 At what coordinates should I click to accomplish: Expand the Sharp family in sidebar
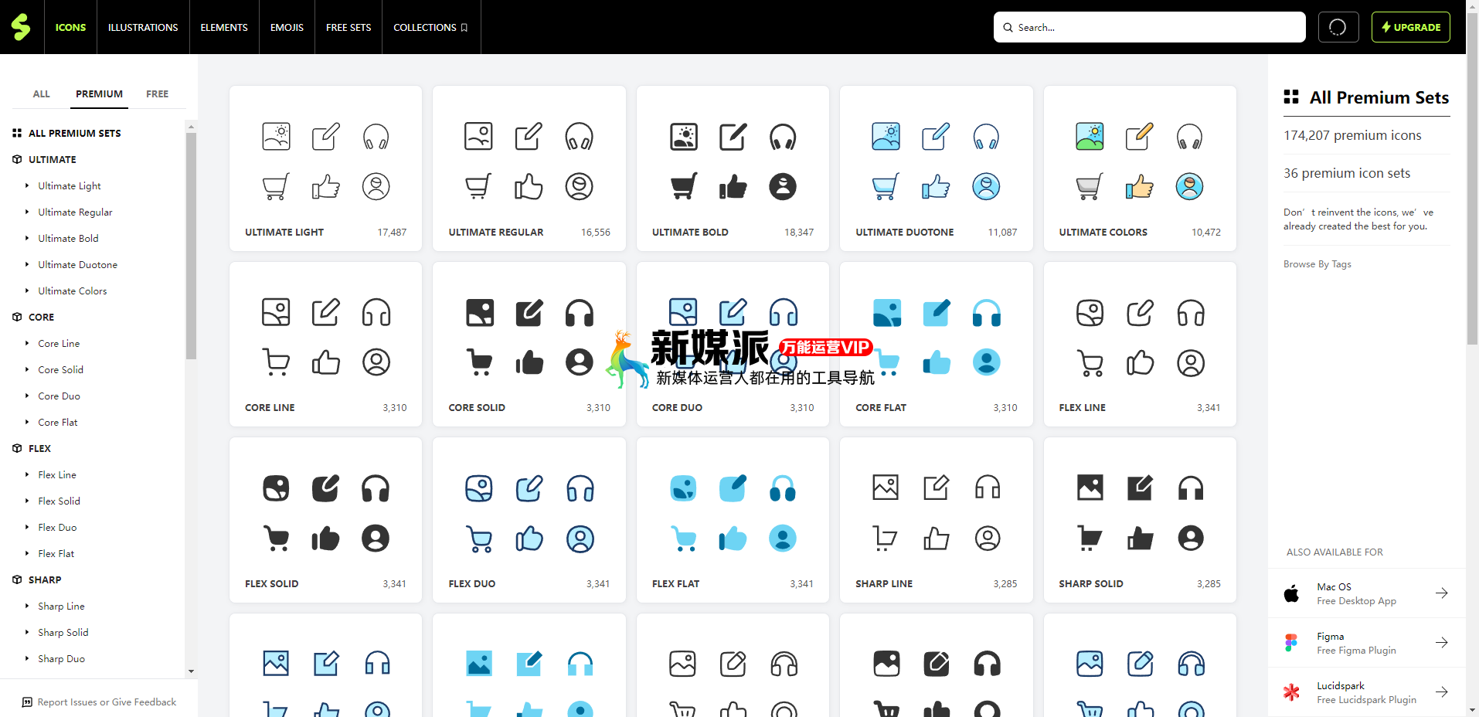point(36,579)
